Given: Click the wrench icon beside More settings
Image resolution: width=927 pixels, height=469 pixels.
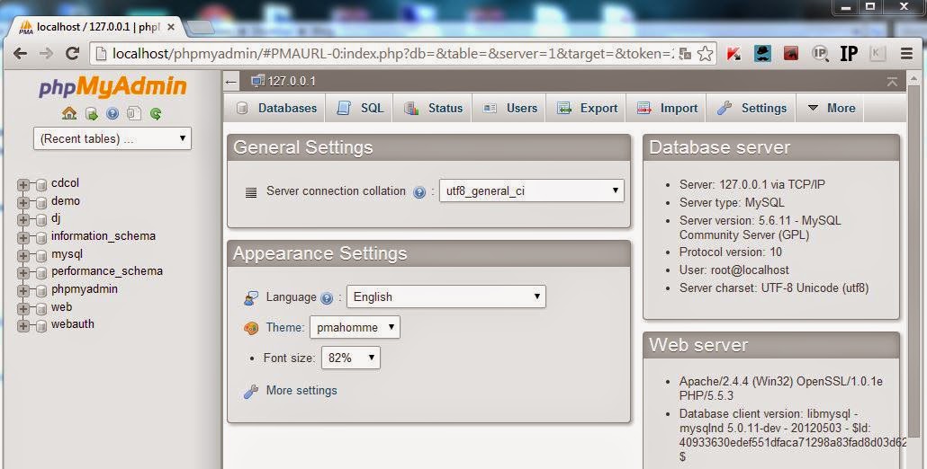Looking at the screenshot, I should 251,391.
